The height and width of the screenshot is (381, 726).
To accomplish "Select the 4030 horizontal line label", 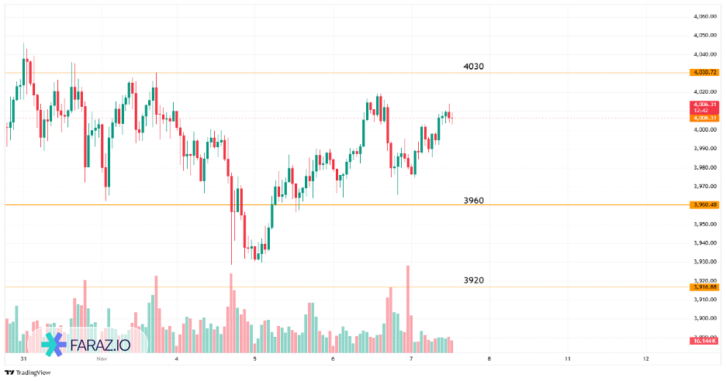I will pos(473,67).
